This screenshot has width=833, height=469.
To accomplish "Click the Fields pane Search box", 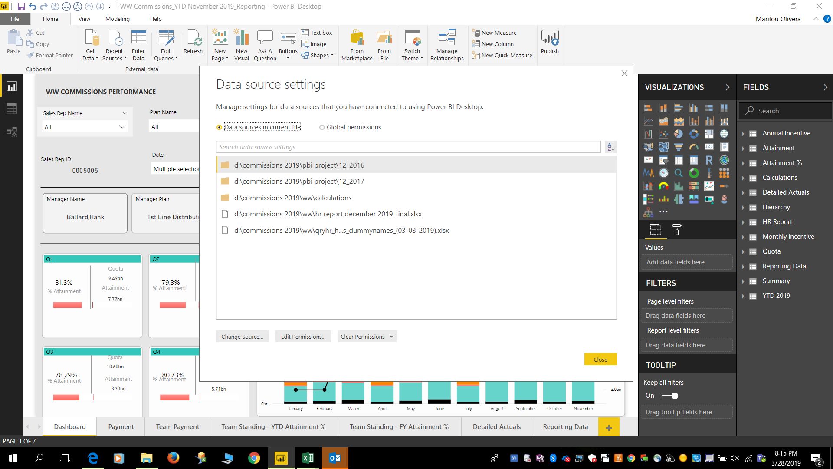I will pos(785,111).
